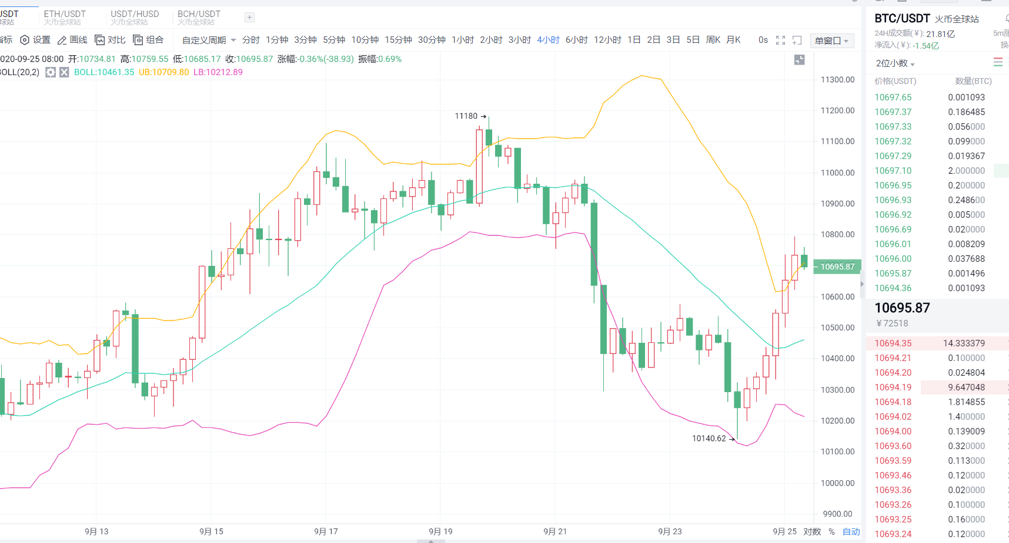Click sell order price 10697.10
Screen dimensions: 1009x543
[x=893, y=171]
